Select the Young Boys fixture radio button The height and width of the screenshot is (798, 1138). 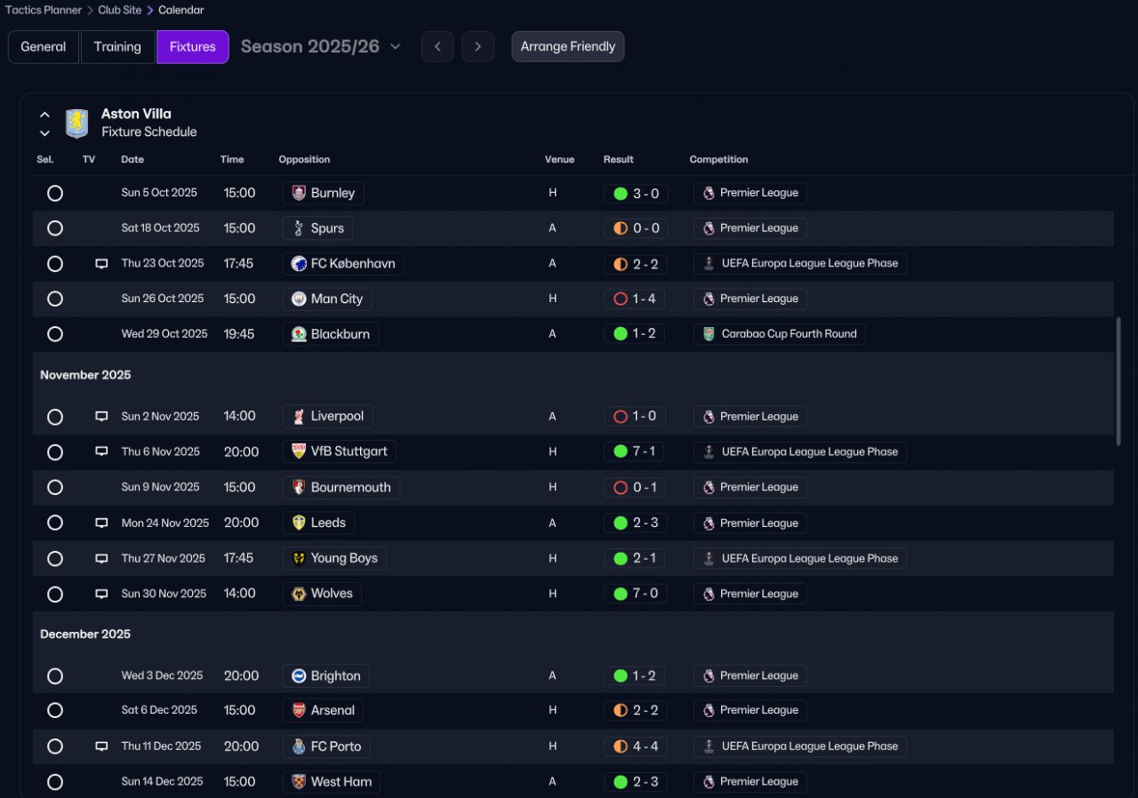(55, 559)
